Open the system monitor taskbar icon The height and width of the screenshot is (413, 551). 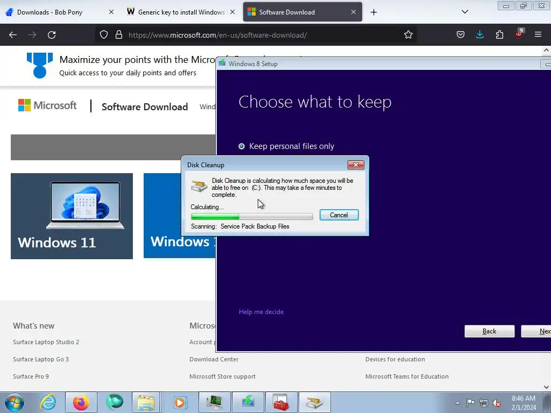(x=214, y=402)
